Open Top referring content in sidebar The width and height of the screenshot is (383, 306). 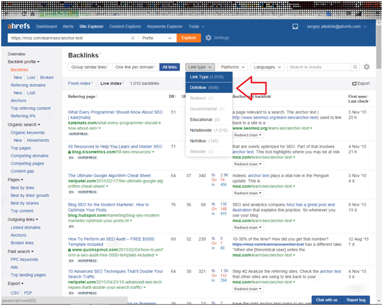click(30, 108)
